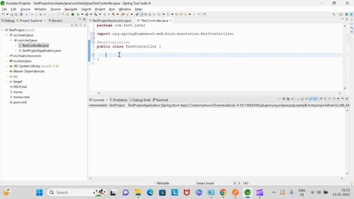The width and height of the screenshot is (354, 199).
Task: Maximize the Console view
Action: pos(347,99)
